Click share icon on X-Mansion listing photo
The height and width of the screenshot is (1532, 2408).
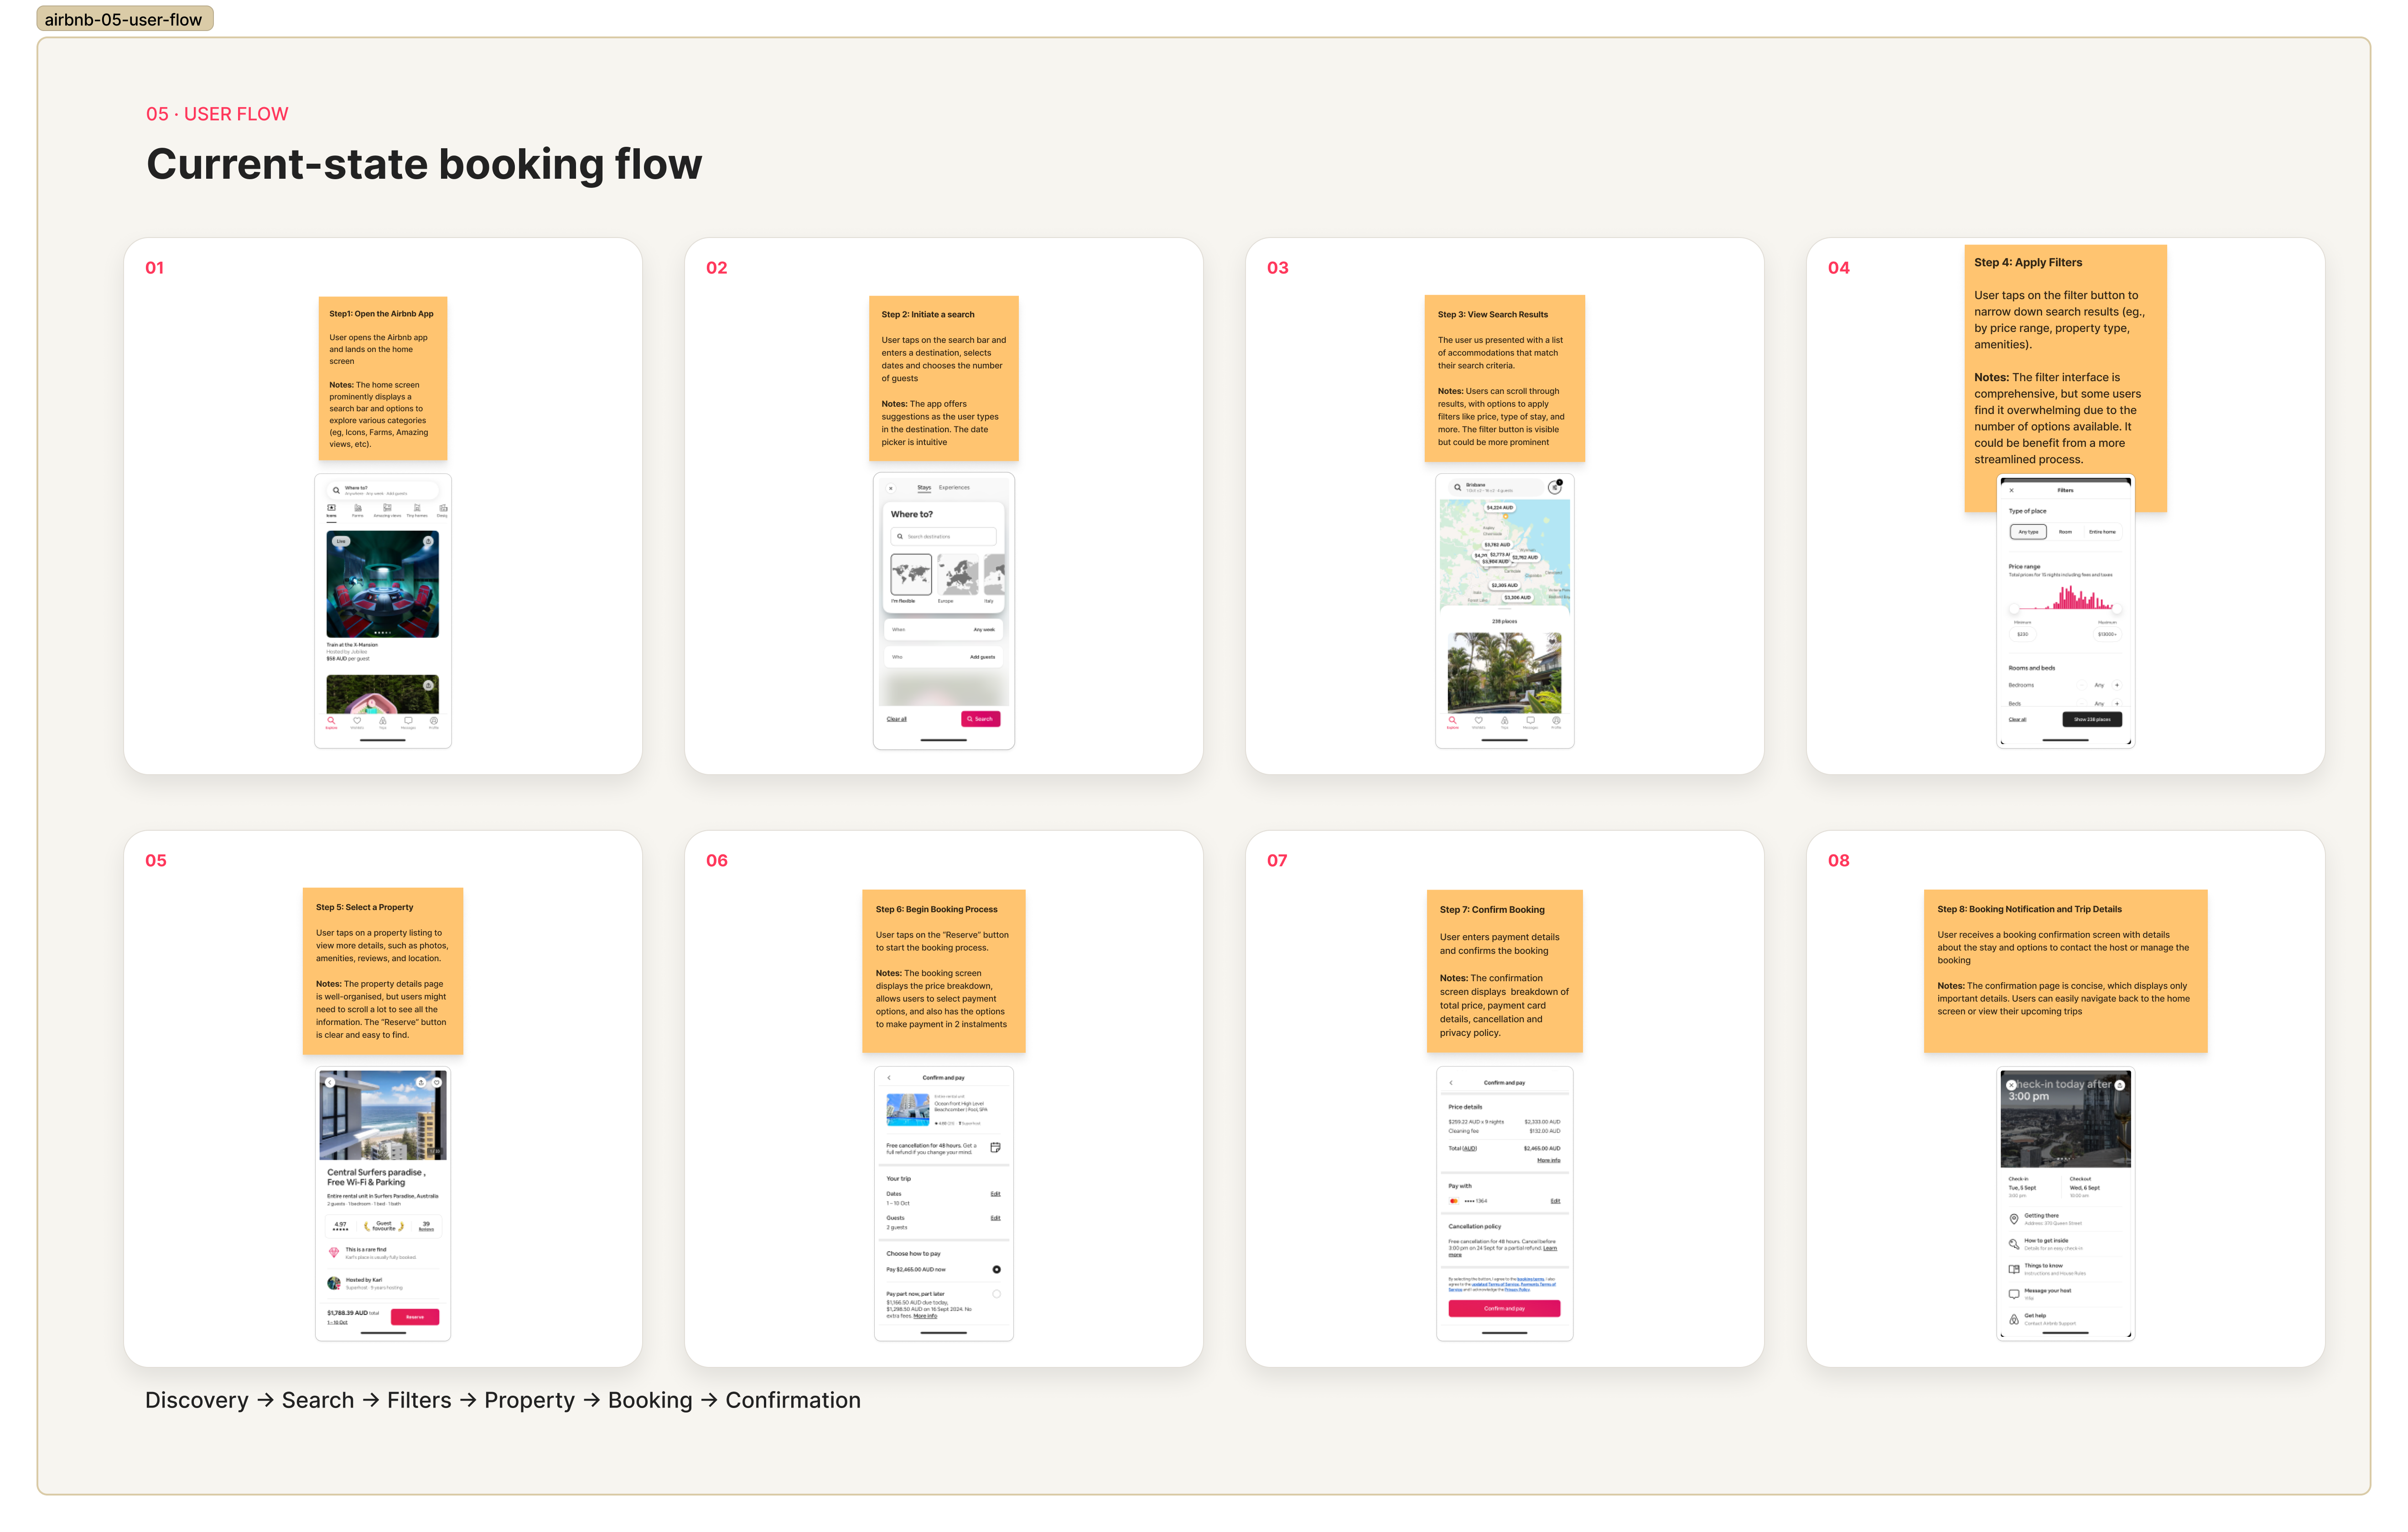point(428,541)
